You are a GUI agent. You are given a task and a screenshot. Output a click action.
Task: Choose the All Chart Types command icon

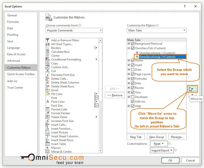48,44
